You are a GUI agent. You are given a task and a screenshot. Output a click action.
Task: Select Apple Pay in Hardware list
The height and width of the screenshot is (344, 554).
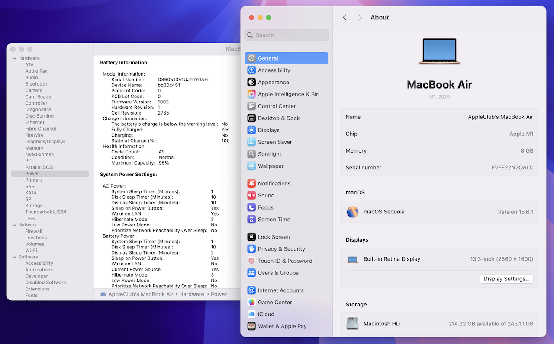tap(36, 71)
